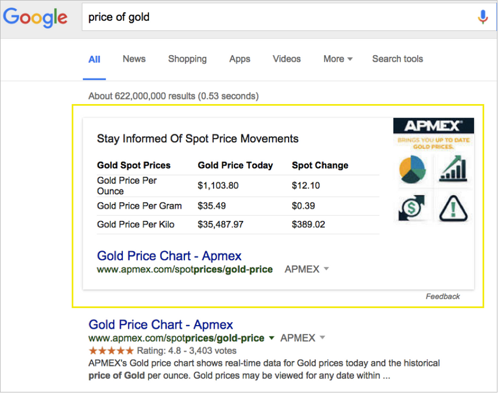The width and height of the screenshot is (498, 393).
Task: Open Gold Price Chart link in featured box
Action: (169, 256)
